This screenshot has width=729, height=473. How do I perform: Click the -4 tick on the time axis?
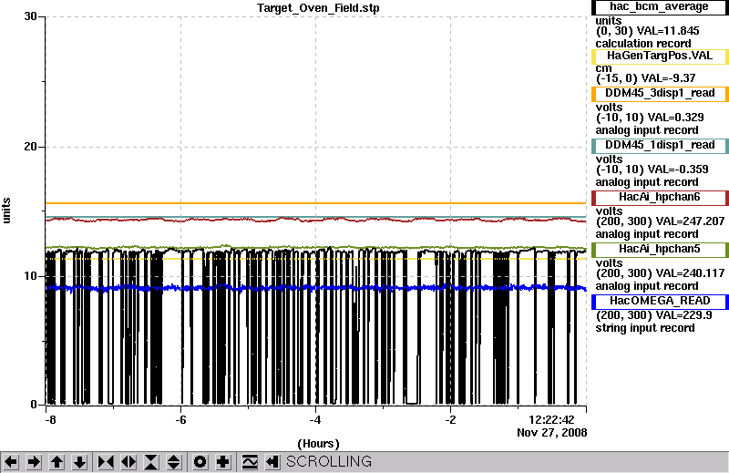pos(315,420)
